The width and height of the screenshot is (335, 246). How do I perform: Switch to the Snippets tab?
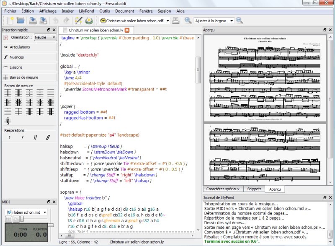point(254,189)
